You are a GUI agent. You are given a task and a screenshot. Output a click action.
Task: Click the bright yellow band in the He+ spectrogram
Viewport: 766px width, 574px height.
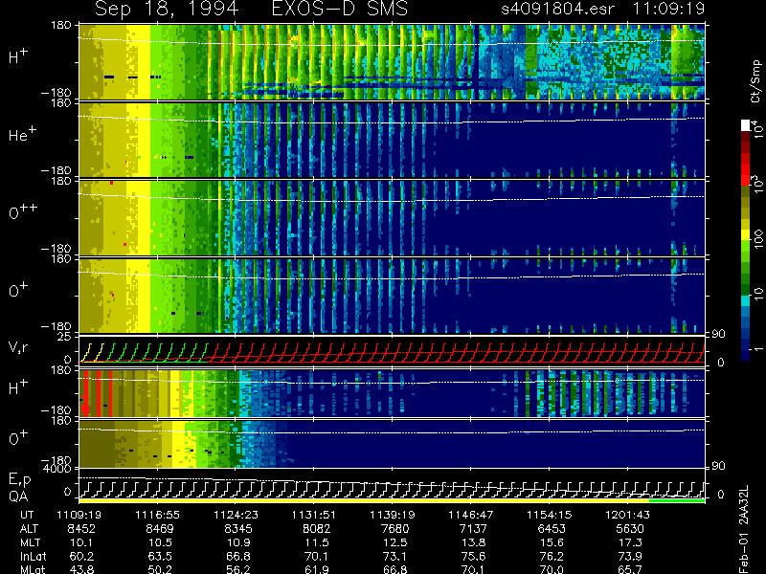[x=143, y=140]
